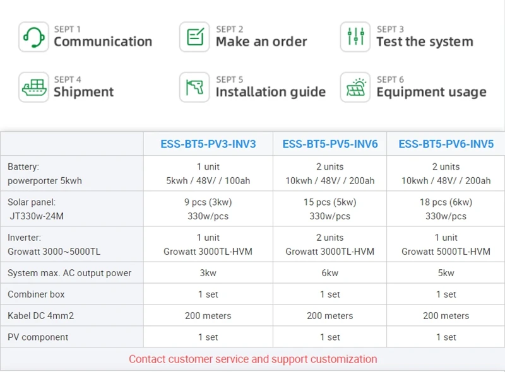The height and width of the screenshot is (372, 505).
Task: Click the Inverter: row label
Action: click(x=24, y=238)
